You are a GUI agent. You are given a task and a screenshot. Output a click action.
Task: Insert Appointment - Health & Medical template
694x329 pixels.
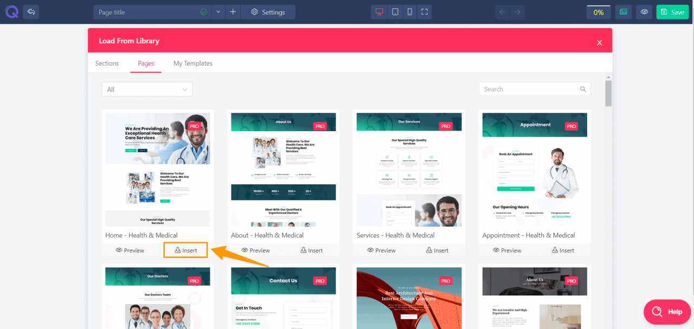pos(563,250)
